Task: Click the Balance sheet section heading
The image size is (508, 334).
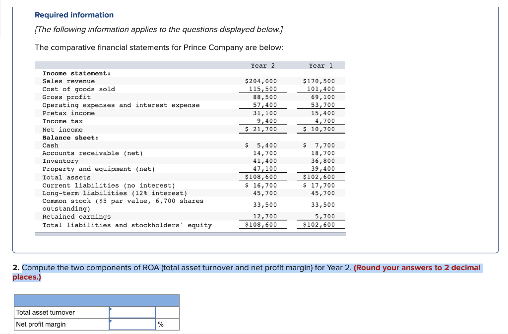Action: [63, 137]
